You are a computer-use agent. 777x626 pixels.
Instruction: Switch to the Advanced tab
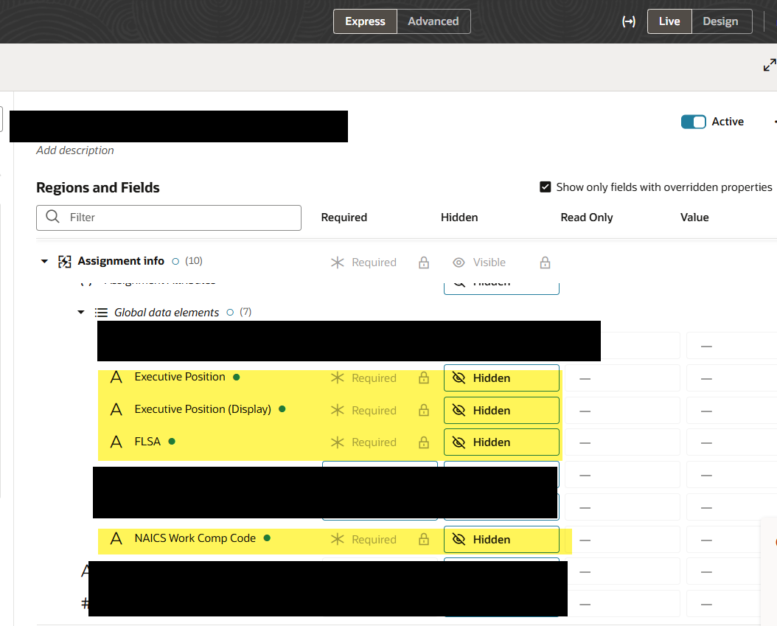tap(433, 21)
